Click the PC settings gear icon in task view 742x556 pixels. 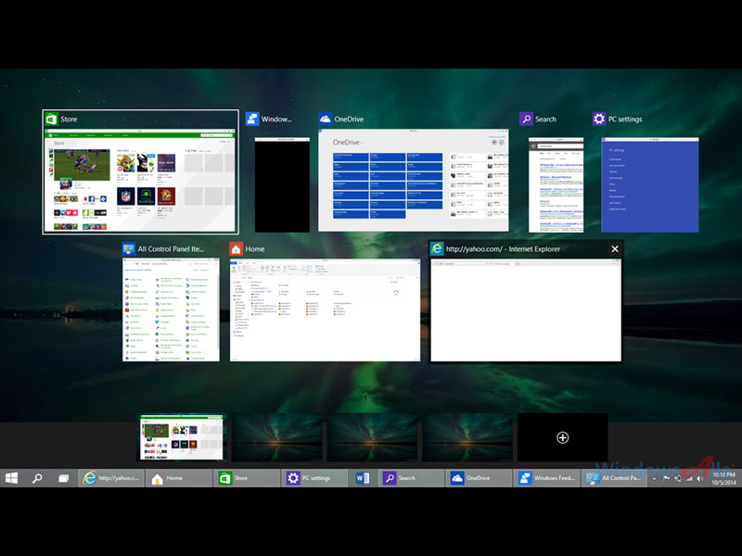(x=599, y=120)
